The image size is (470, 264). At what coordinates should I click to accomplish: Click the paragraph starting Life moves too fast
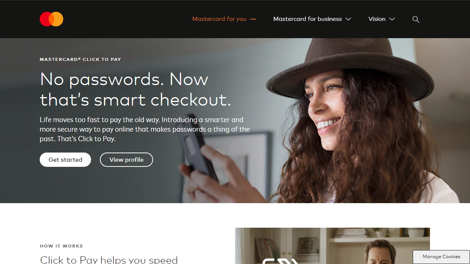pos(145,129)
